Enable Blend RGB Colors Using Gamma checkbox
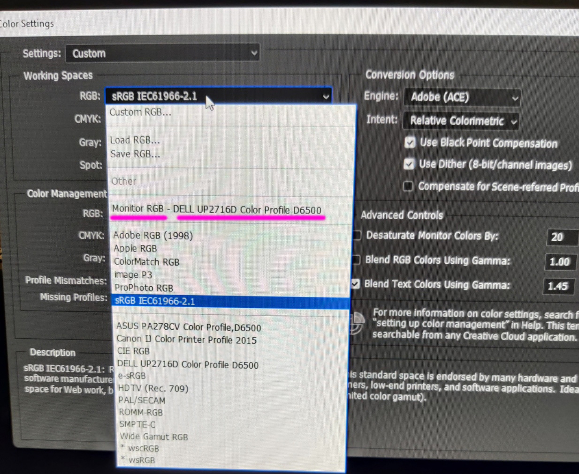Screen dimensions: 579x474 (356, 259)
